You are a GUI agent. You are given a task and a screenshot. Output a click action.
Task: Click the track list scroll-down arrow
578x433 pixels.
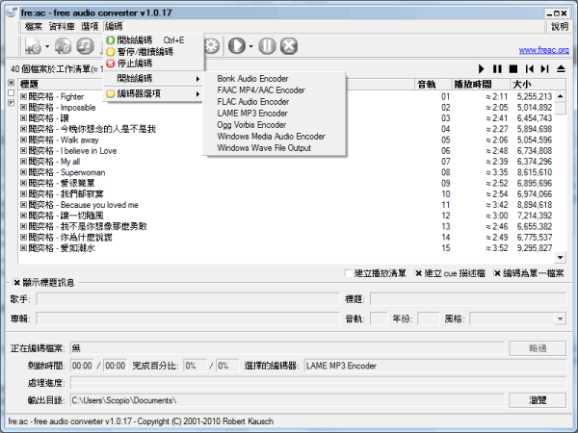tap(560, 257)
